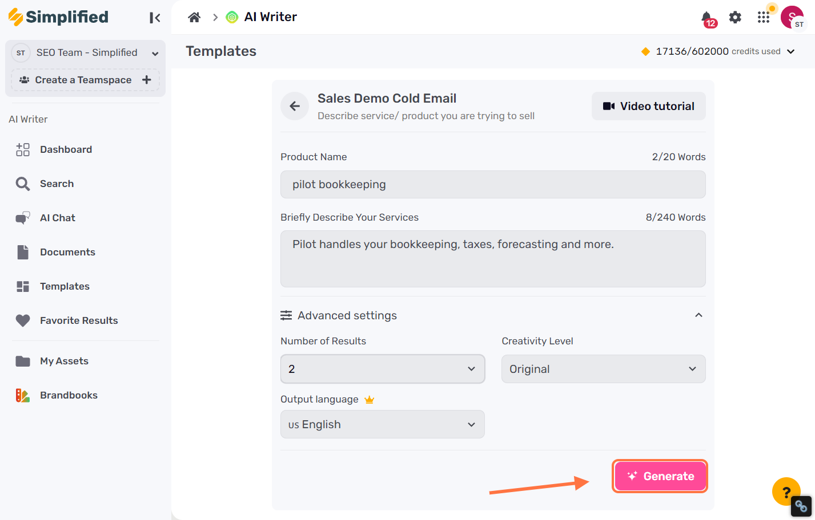Screen dimensions: 815x520
Task: Expand the credits used details chevron
Action: (791, 51)
